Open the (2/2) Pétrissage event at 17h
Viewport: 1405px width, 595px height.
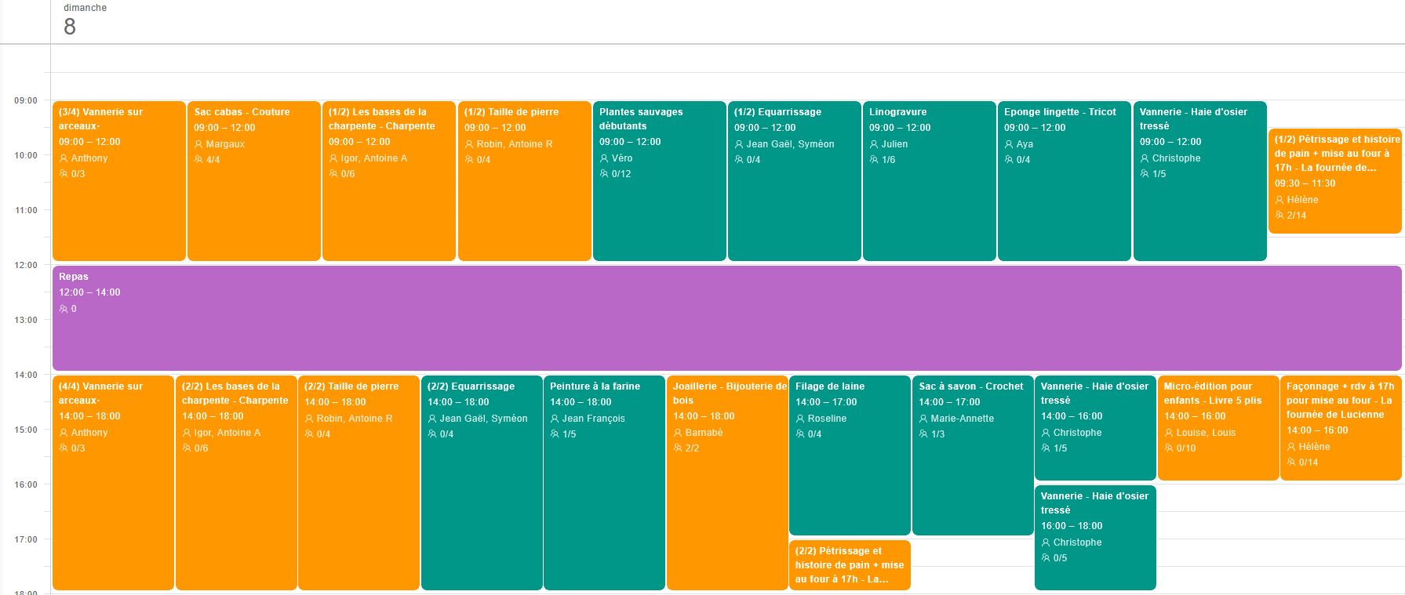(850, 565)
